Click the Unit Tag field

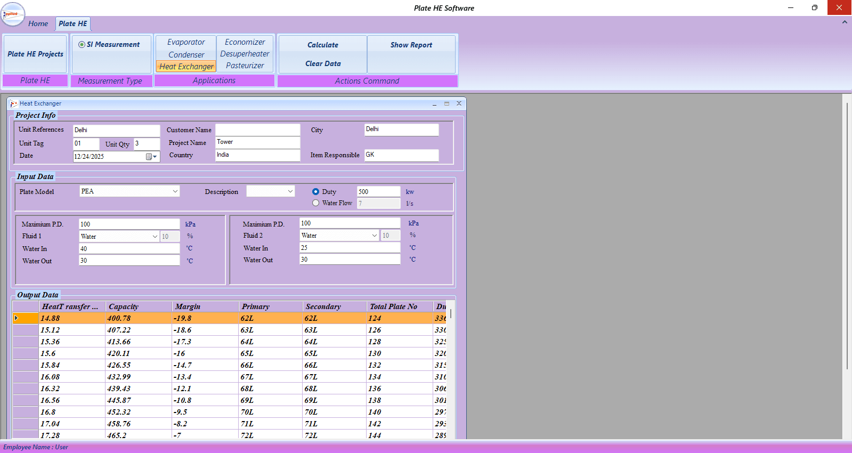[x=86, y=143]
